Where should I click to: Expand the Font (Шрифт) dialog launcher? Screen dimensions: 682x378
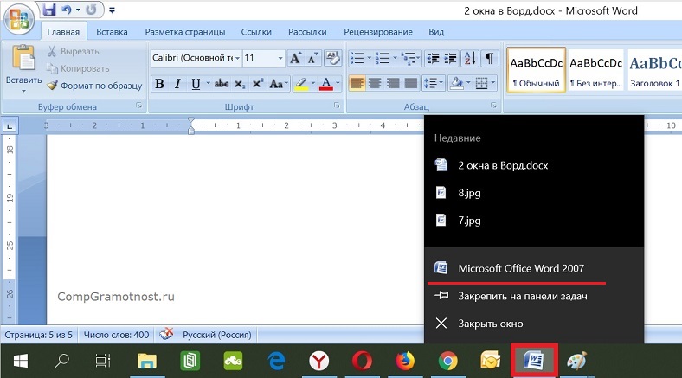click(x=337, y=106)
